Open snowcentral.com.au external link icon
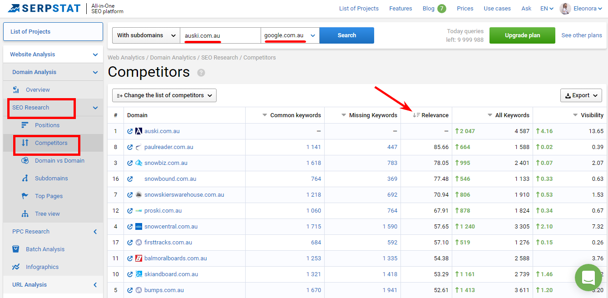Image resolution: width=608 pixels, height=298 pixels. [x=130, y=227]
